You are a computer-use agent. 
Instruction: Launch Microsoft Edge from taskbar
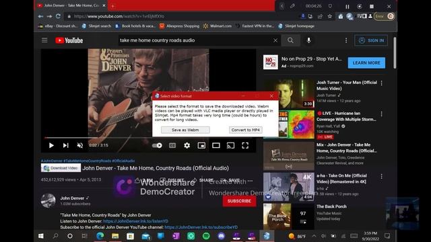100,236
